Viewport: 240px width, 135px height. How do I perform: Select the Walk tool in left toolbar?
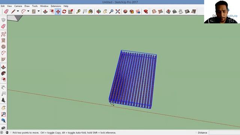[x=3, y=100]
